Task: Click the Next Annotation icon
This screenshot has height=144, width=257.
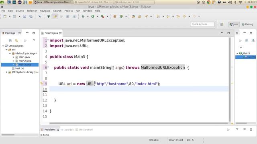Action: pyautogui.click(x=158, y=16)
